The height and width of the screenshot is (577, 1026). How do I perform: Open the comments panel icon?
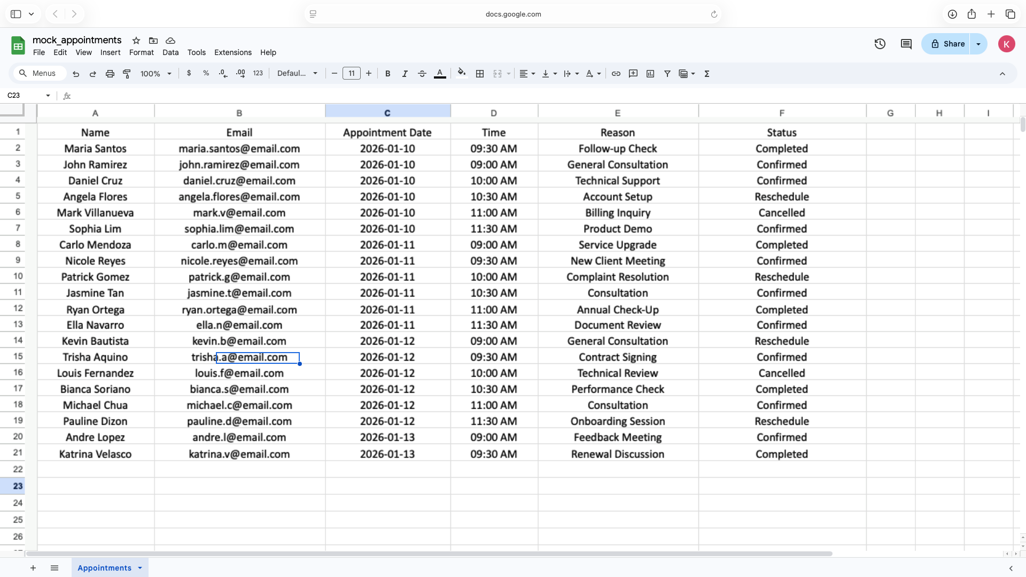[x=906, y=44]
